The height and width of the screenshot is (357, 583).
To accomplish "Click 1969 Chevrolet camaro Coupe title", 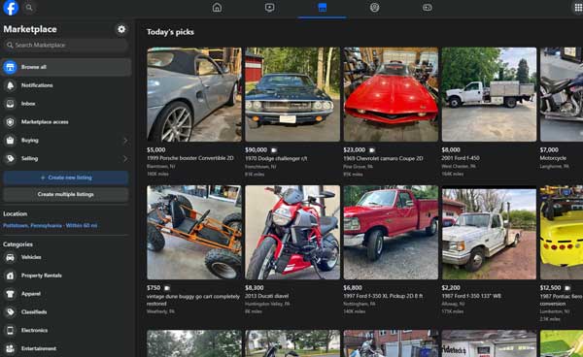I will (x=384, y=158).
